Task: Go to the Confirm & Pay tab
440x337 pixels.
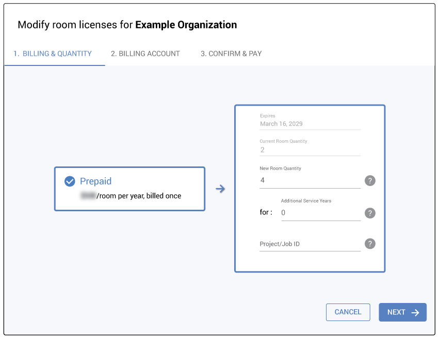Action: 231,54
